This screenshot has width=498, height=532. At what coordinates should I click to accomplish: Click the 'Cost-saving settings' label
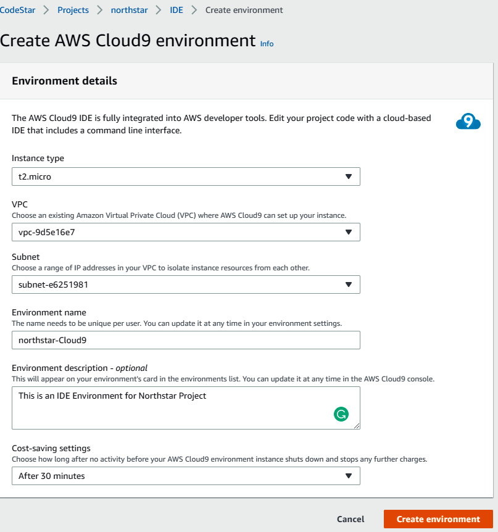[51, 448]
